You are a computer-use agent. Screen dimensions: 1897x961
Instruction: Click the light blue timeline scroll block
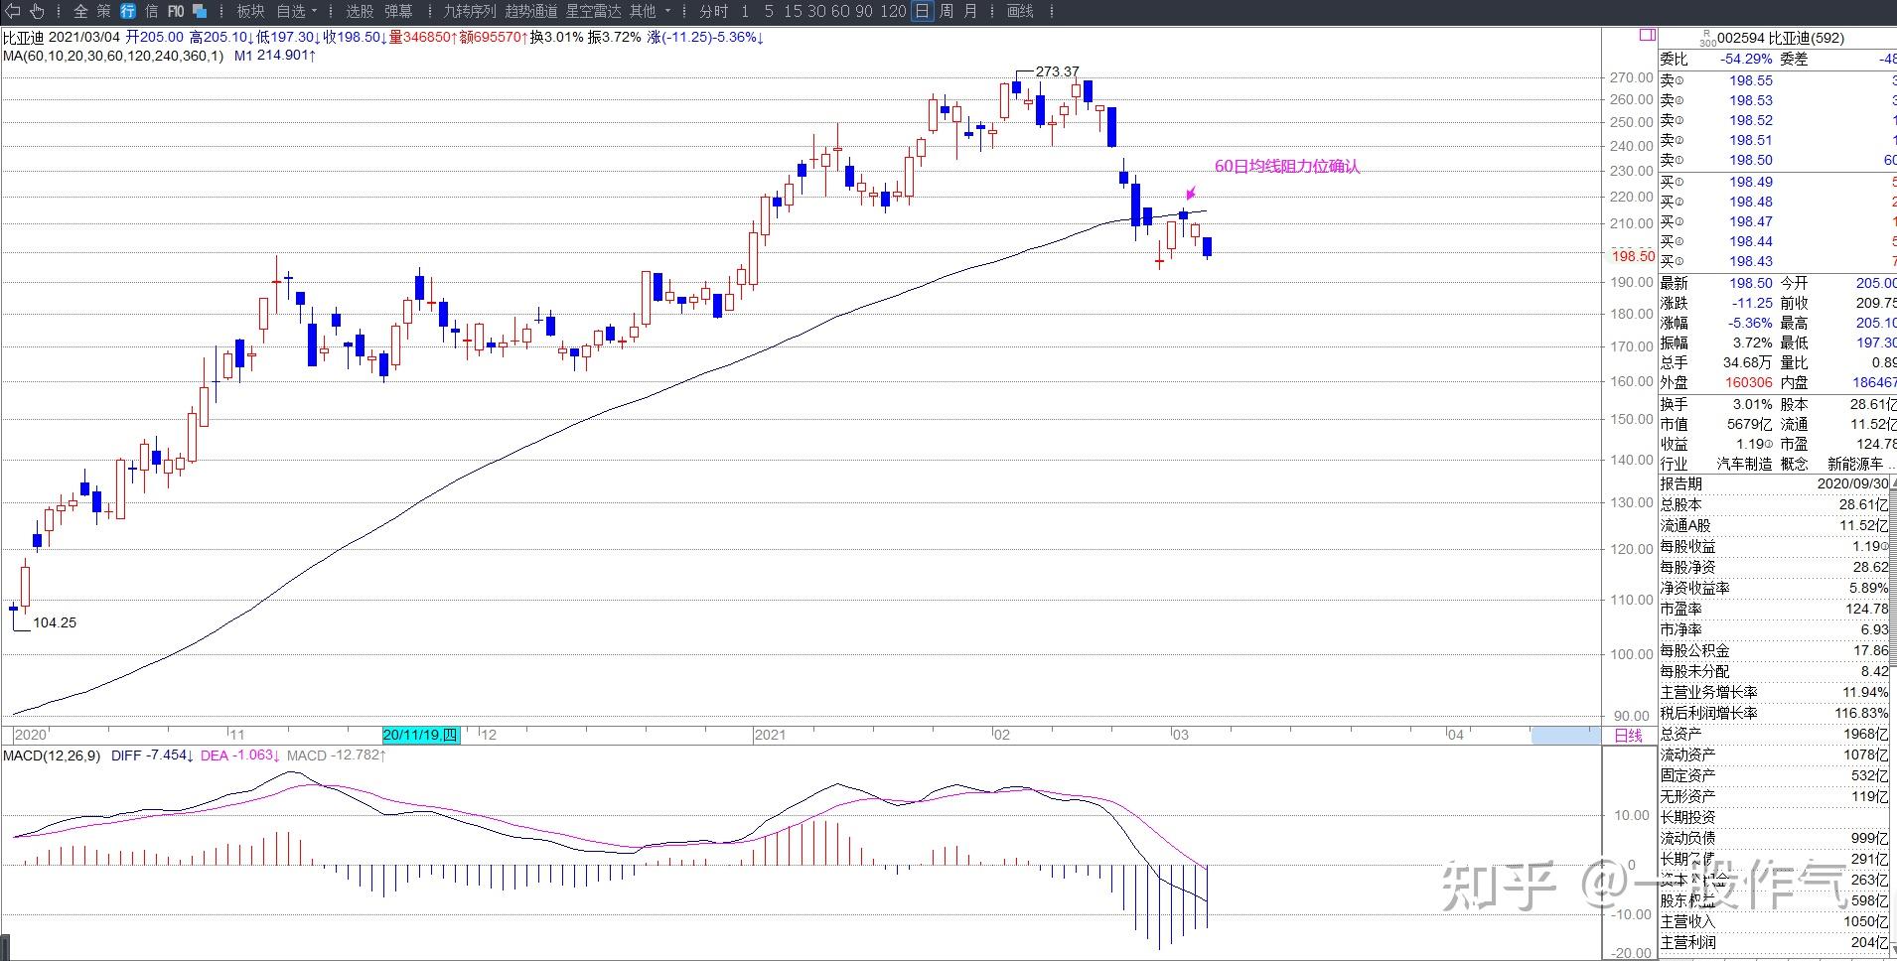click(x=1565, y=736)
